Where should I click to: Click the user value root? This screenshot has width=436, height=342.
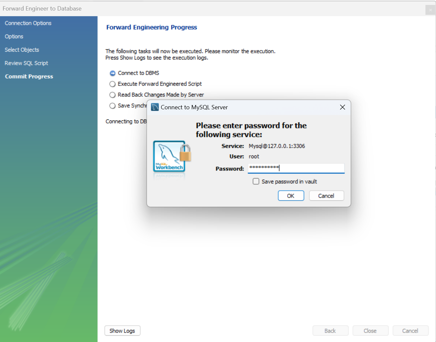pos(254,156)
